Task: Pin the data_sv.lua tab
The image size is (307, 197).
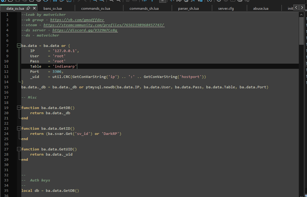Action: [28, 9]
